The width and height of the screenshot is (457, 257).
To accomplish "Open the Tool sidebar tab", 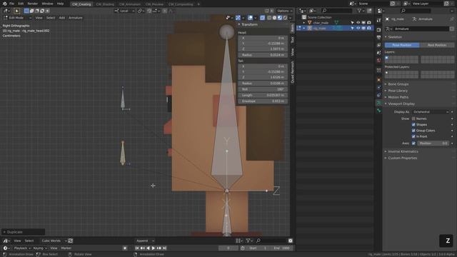I will [x=292, y=40].
